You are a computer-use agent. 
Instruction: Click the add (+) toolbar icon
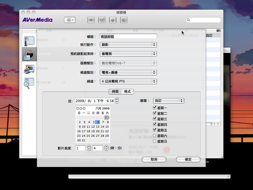[x=91, y=20]
